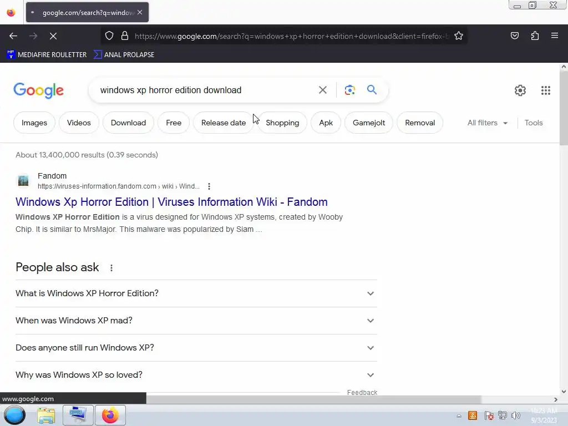
Task: Click the scroll down arrow of the page
Action: click(564, 391)
